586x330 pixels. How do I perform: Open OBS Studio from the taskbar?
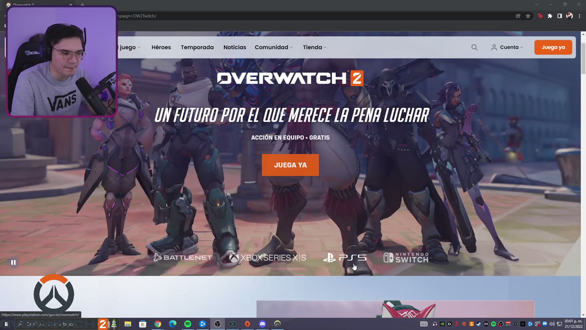tap(217, 324)
